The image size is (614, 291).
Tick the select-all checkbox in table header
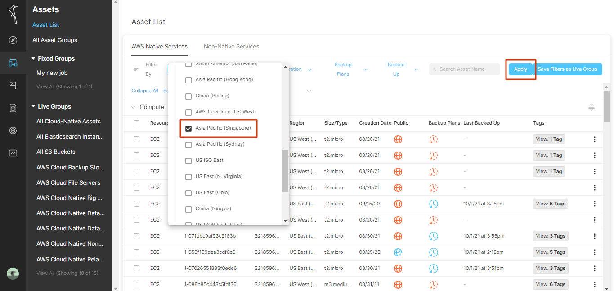(x=137, y=123)
